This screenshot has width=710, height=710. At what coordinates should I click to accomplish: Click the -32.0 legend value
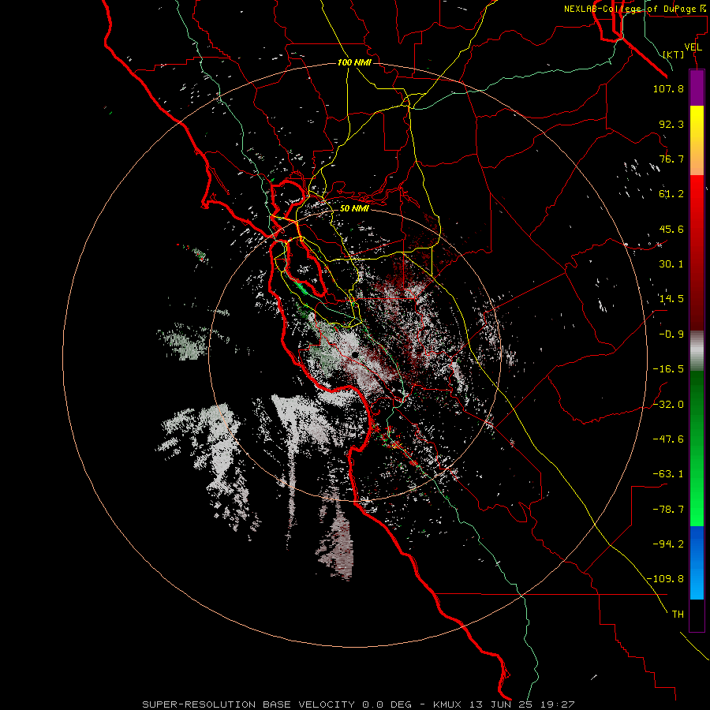668,405
